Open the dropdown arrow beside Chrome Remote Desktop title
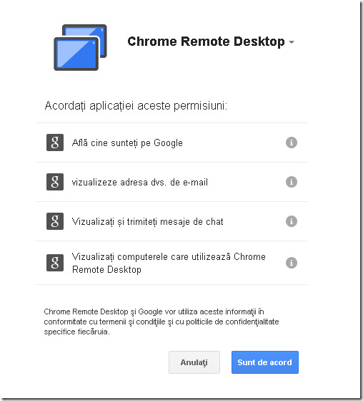This screenshot has height=401, width=363. 292,42
